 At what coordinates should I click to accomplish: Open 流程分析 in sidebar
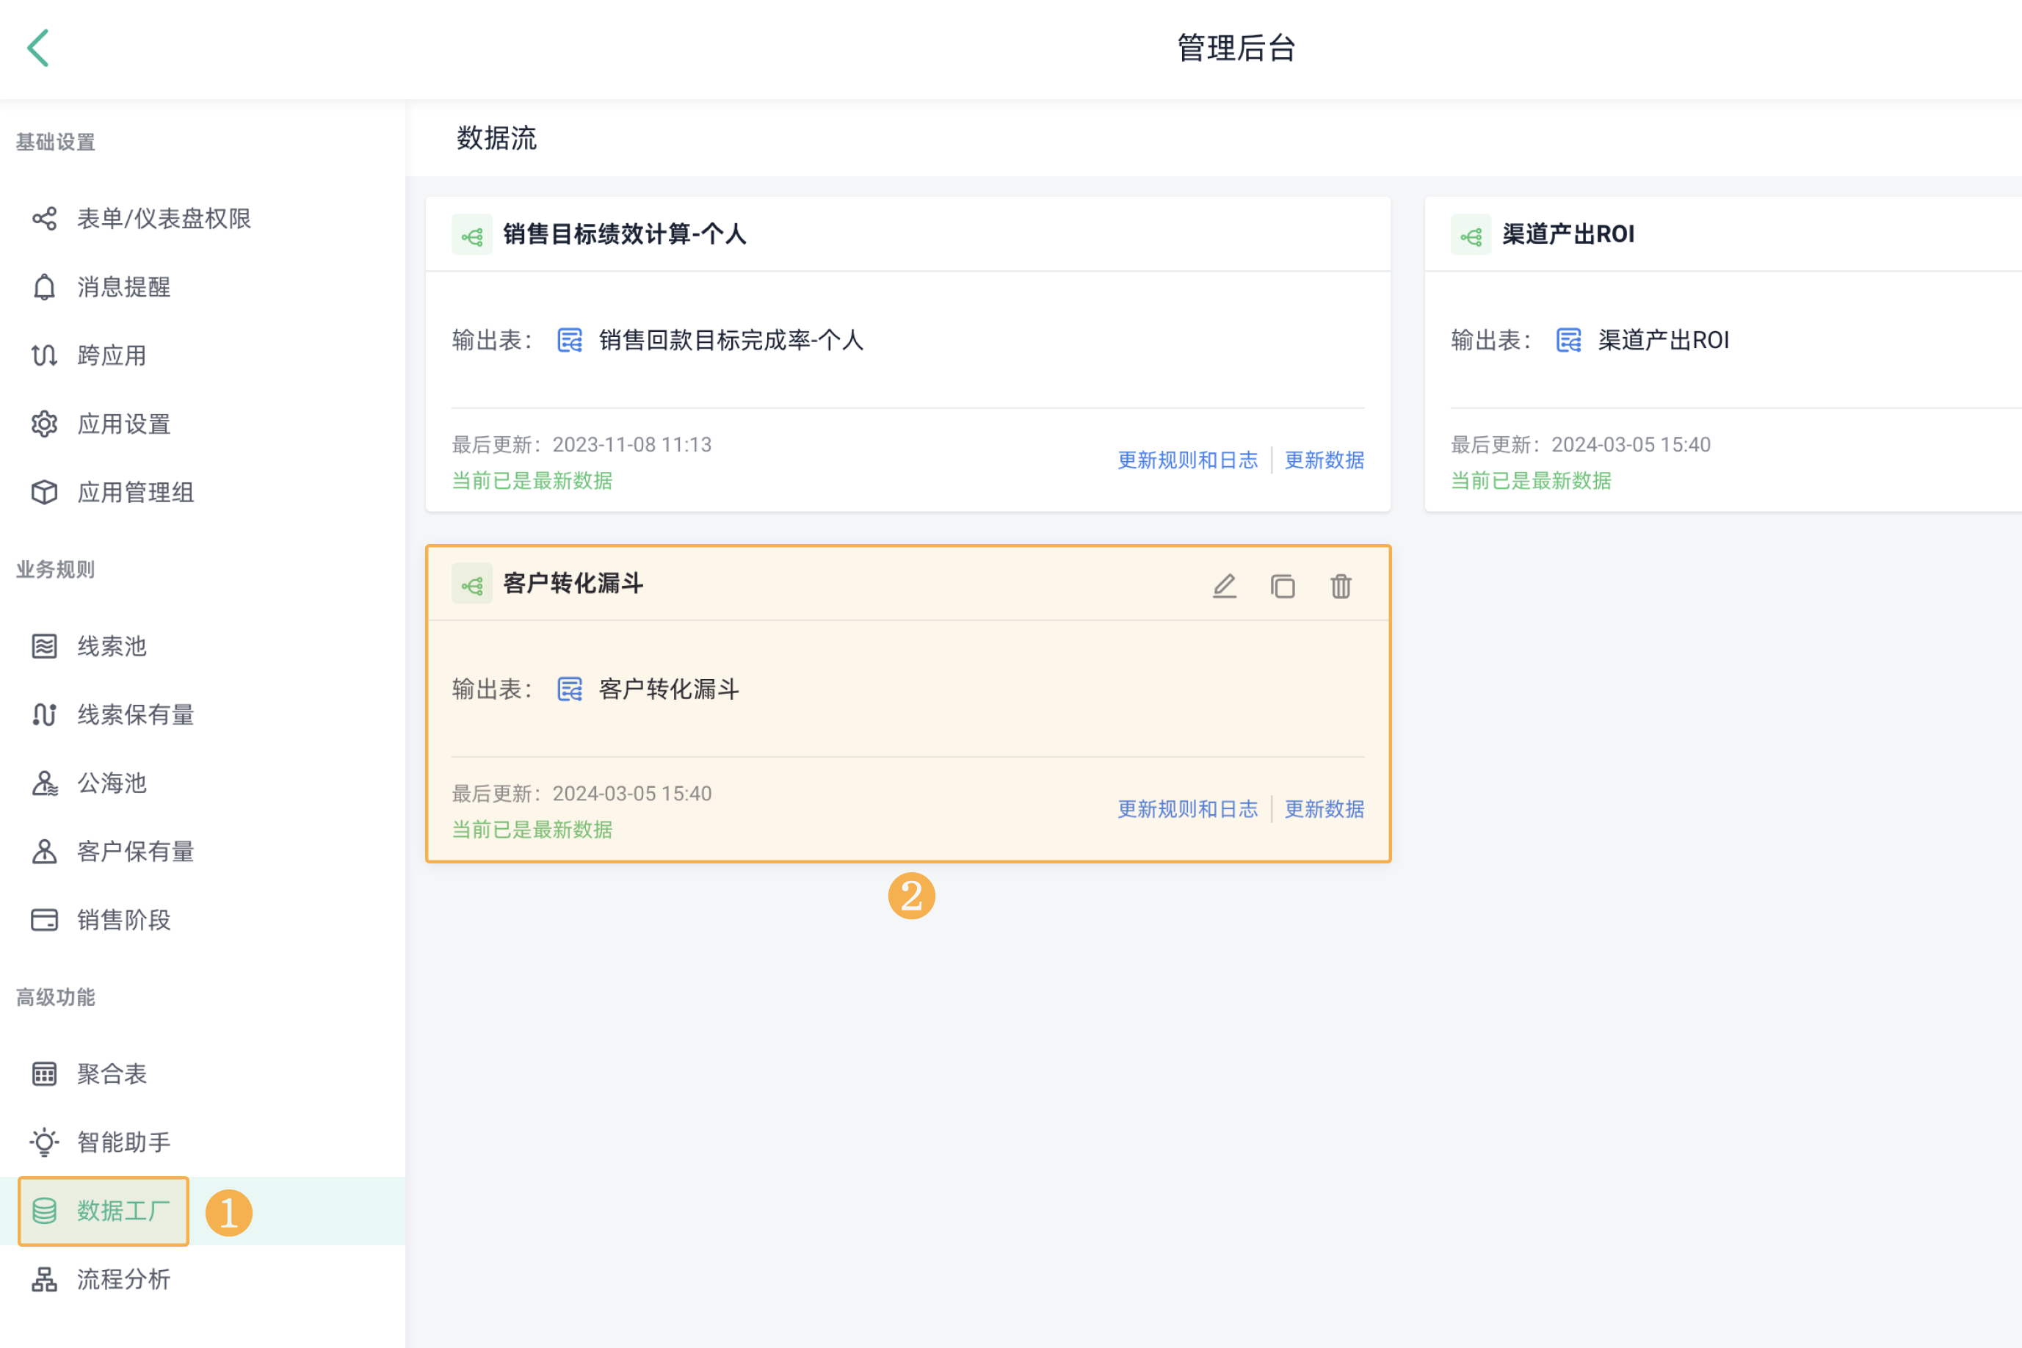(x=124, y=1279)
